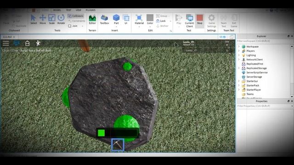This screenshot has height=165, width=294.
Task: Select the Select tool
Action: 34,19
